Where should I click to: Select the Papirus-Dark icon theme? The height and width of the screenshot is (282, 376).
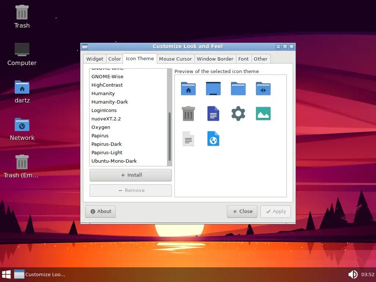(x=128, y=144)
